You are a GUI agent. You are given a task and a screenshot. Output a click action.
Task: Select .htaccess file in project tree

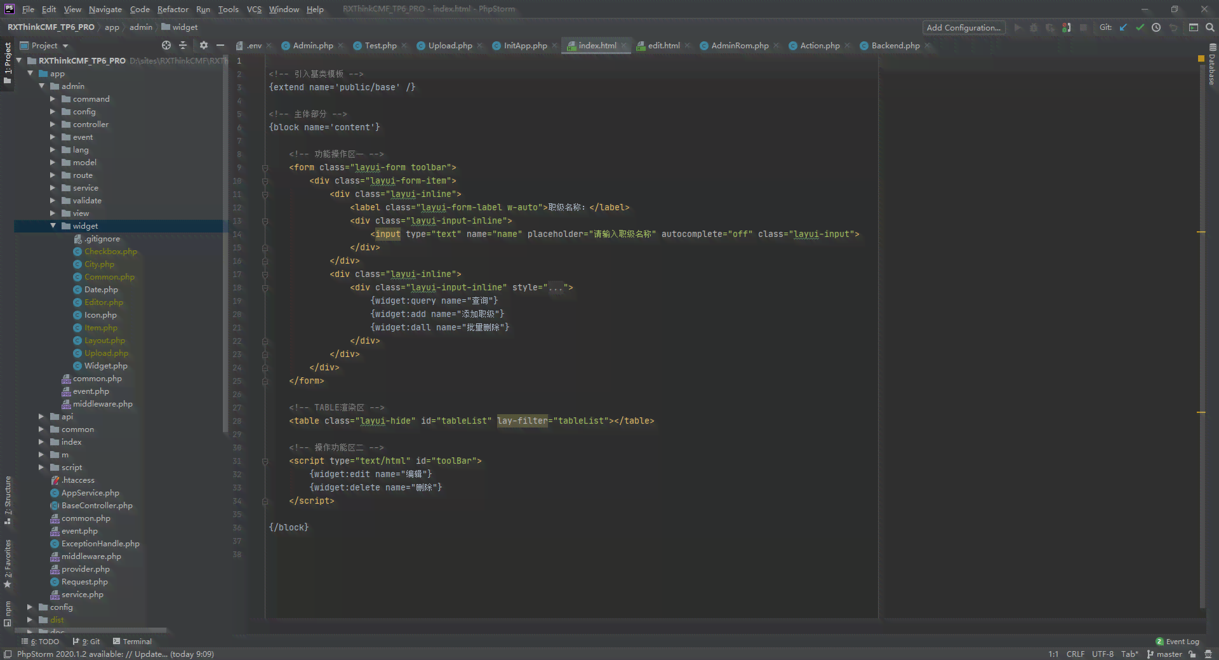pyautogui.click(x=77, y=480)
